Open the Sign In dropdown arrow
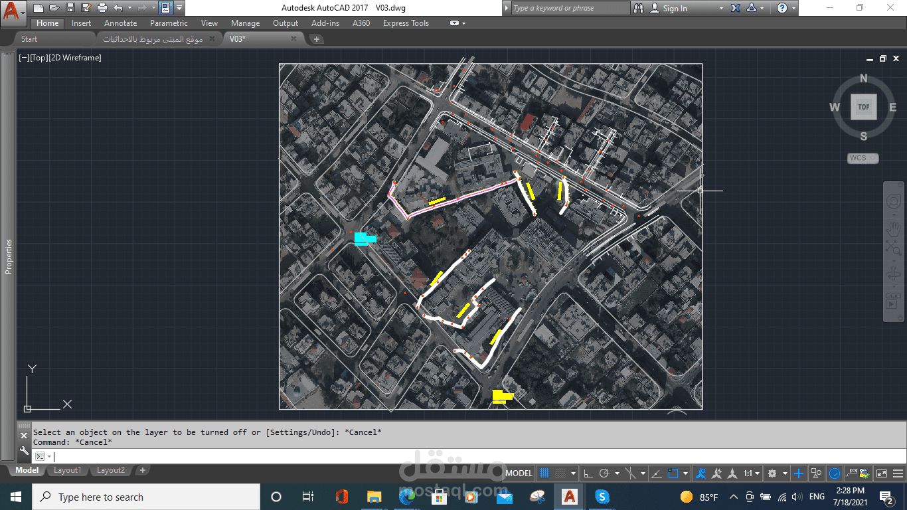 tap(721, 9)
